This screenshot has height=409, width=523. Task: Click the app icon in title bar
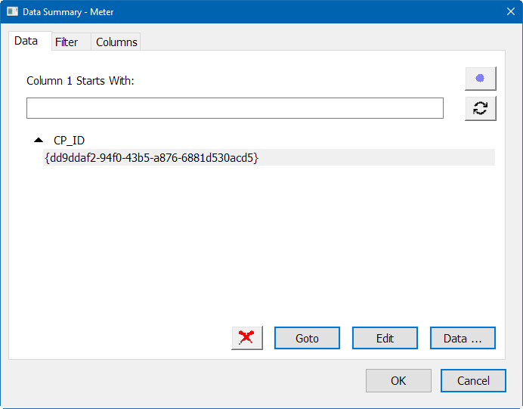[12, 12]
